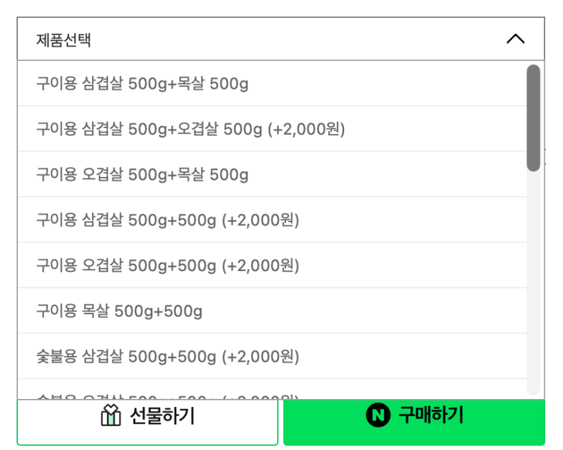Pick 숯불용 삼겹살 500g+500g option
The height and width of the screenshot is (450, 563).
pos(168,357)
